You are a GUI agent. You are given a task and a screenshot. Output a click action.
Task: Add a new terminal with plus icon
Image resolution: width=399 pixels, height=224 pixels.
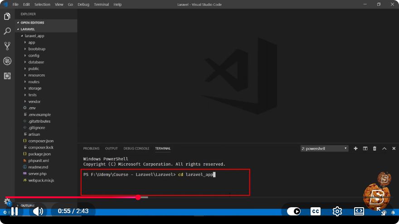coord(355,148)
